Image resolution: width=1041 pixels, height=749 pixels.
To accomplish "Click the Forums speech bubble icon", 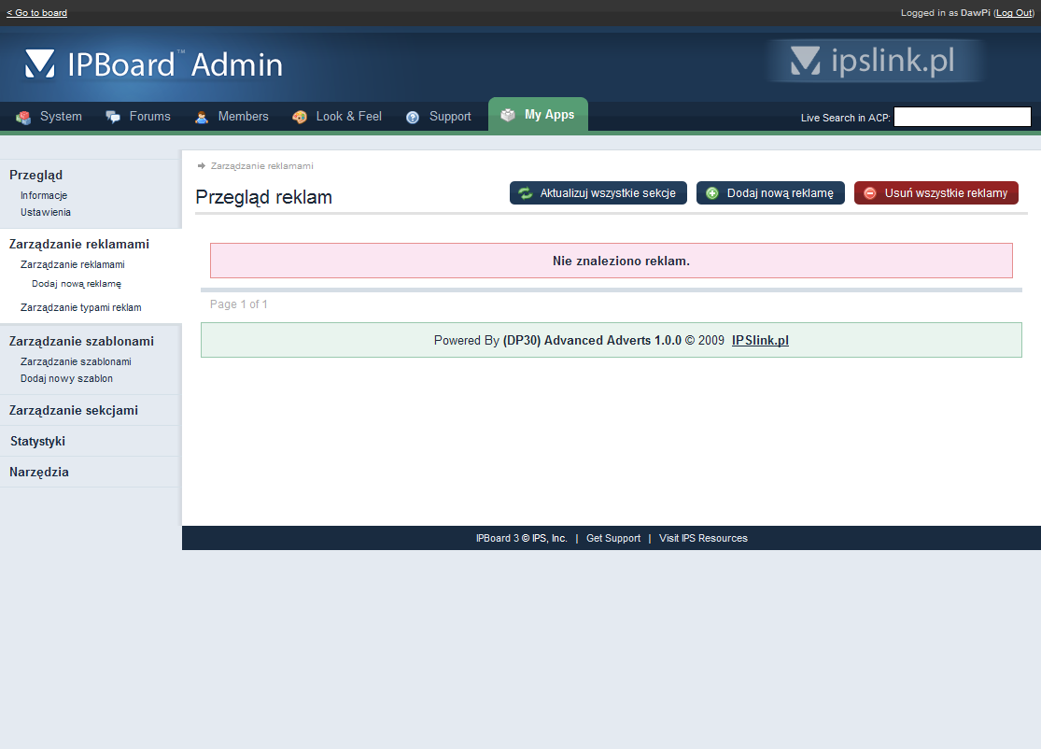I will coord(113,117).
